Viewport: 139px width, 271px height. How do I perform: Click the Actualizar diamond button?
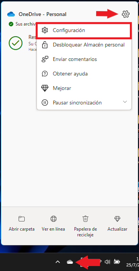117,223
